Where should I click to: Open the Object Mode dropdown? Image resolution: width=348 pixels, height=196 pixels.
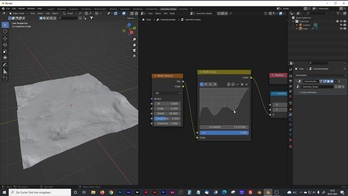[18, 14]
